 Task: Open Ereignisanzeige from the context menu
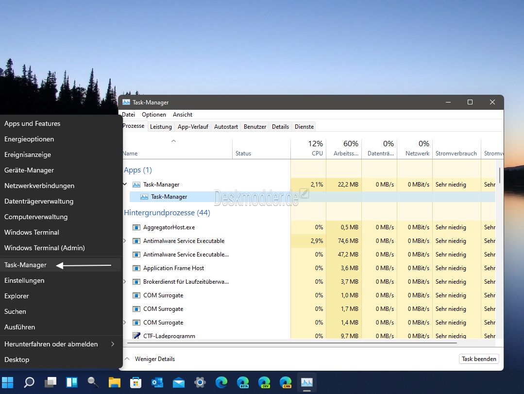(60, 154)
